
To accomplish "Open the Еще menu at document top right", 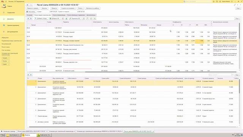I will (x=238, y=8).
